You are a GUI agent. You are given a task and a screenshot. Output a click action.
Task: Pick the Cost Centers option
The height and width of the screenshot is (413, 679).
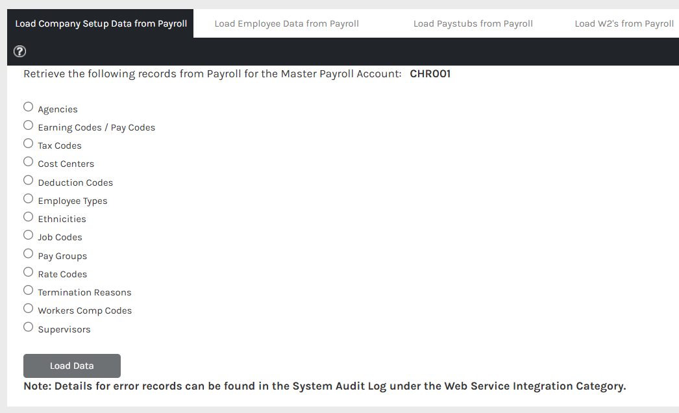[x=28, y=162]
